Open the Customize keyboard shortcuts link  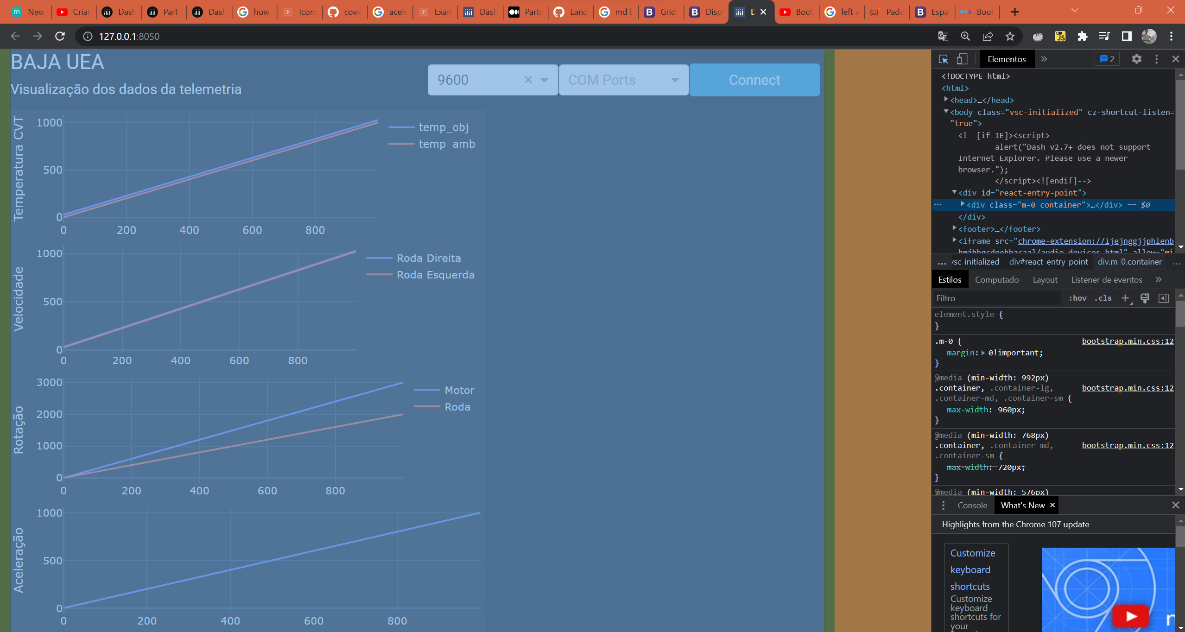[972, 569]
